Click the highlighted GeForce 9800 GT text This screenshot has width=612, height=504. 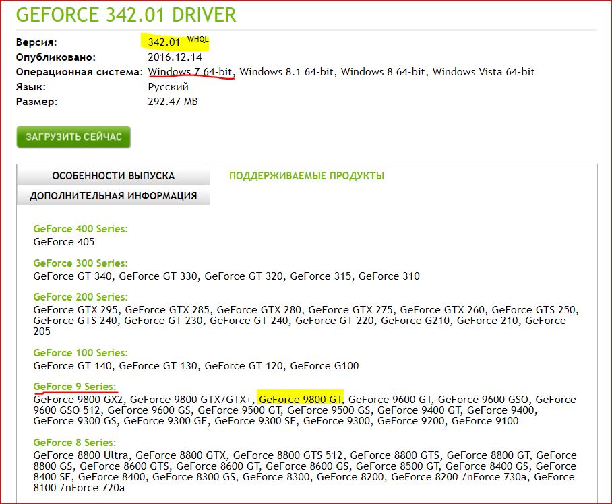[301, 399]
